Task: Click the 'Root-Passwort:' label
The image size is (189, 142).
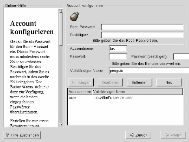Action: [83, 27]
